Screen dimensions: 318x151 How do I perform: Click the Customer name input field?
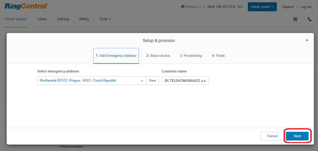pos(185,81)
